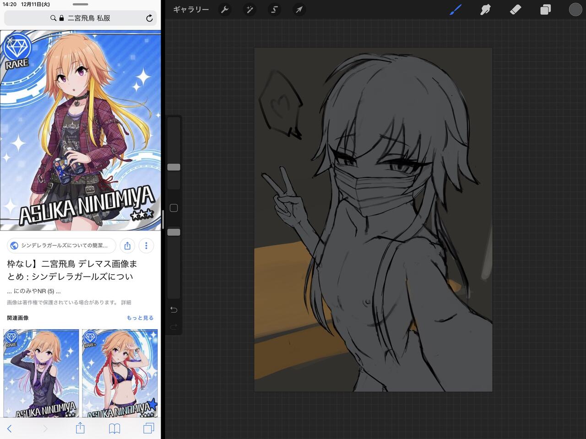The image size is (586, 439).
Task: Tap the Safari address bar
Action: coord(80,18)
